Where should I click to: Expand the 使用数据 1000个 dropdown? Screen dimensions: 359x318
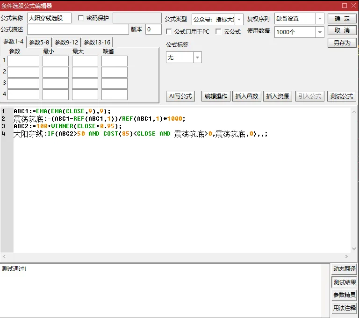320,32
